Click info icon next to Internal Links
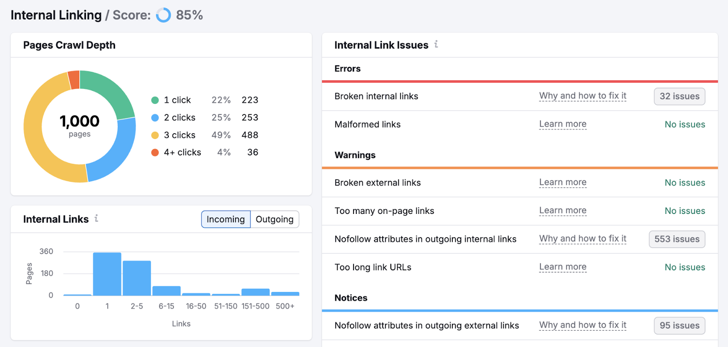This screenshot has height=347, width=728. 96,218
